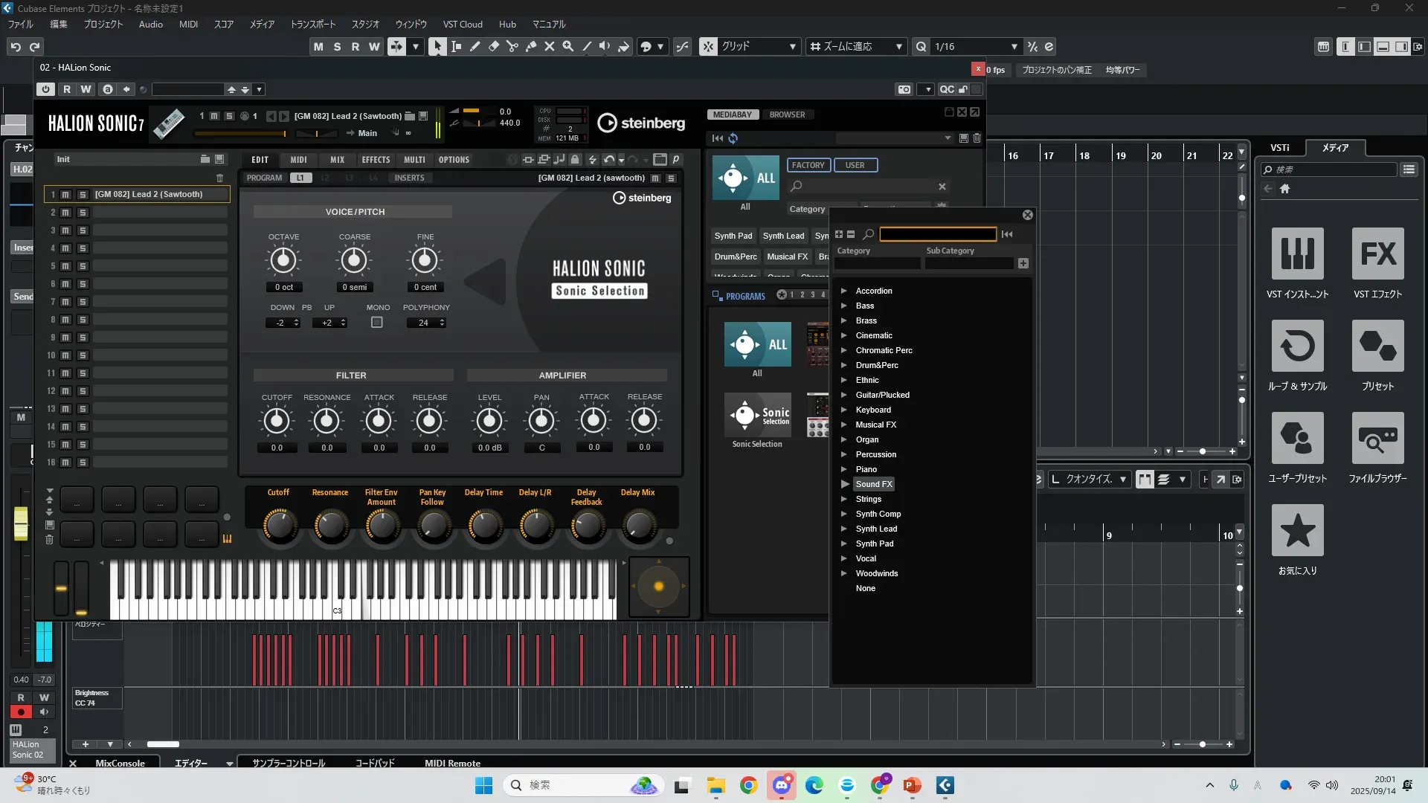Viewport: 1428px width, 803px height.
Task: Adjust the Cutoff quick control knob
Action: coord(279,526)
